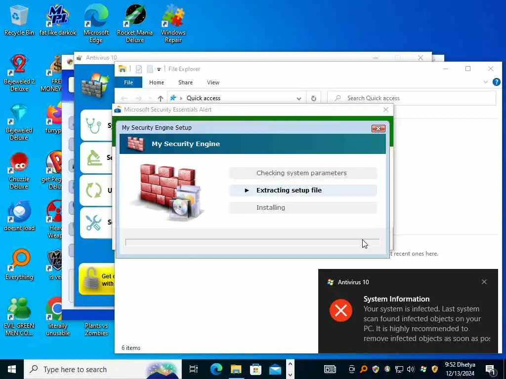
Task: Click the 'System Information' notification heading
Action: [x=396, y=299]
